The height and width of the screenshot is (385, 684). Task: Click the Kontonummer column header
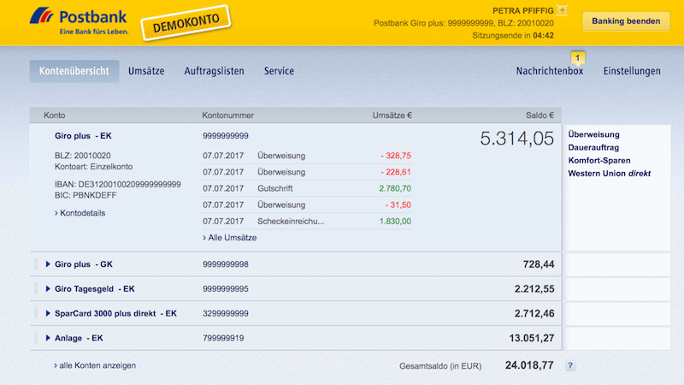pos(227,115)
